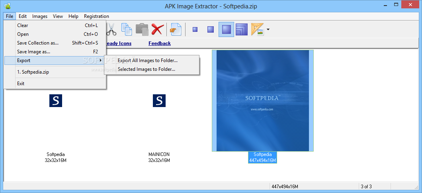Click the Paste briefcase icon

point(142,29)
